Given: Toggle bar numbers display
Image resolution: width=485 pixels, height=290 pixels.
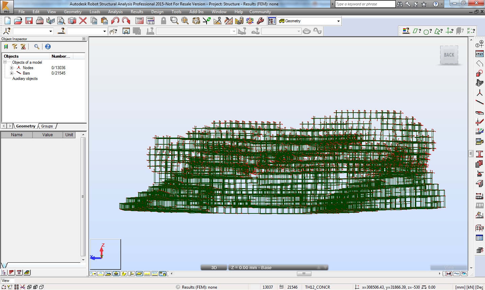Looking at the screenshot, I should point(100,273).
